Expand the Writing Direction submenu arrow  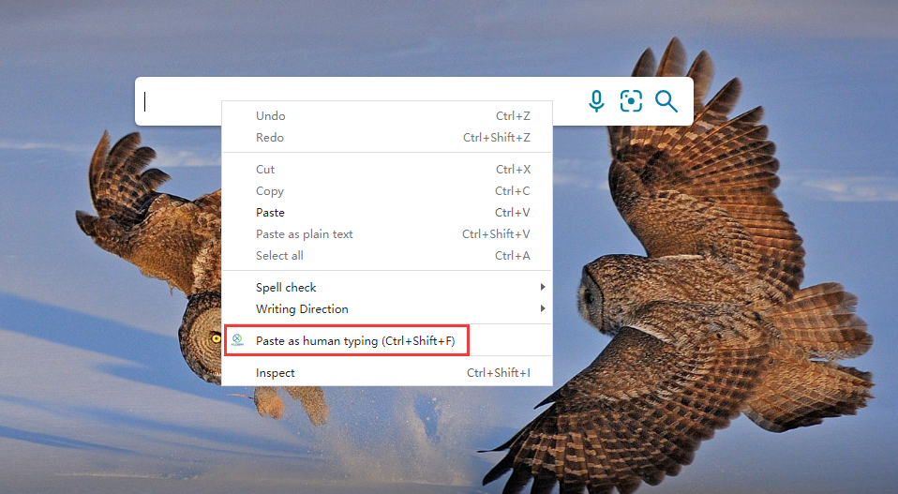tap(543, 308)
